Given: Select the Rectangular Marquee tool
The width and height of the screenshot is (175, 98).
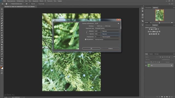Looking at the screenshot, I should (2, 11).
